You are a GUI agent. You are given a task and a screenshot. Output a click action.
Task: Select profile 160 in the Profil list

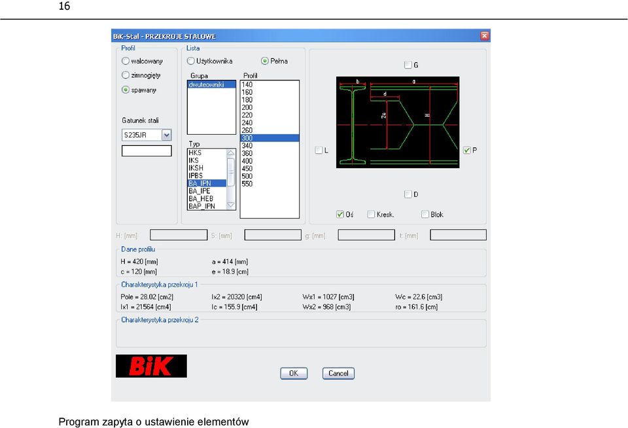click(270, 92)
